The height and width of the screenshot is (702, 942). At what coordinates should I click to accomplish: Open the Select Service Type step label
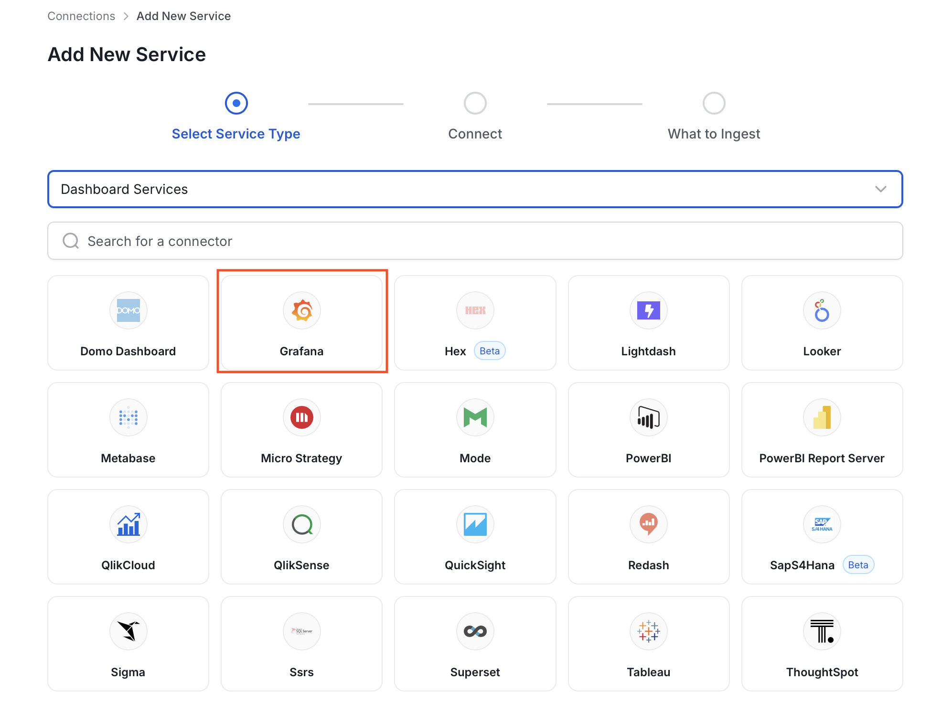click(236, 134)
